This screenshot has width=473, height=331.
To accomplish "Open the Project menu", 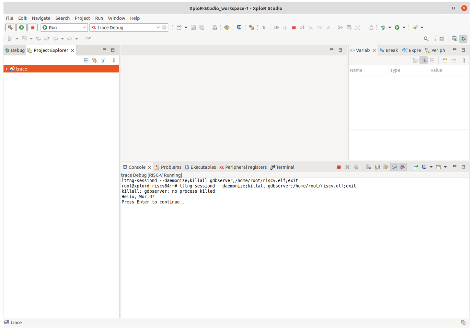I will 82,18.
